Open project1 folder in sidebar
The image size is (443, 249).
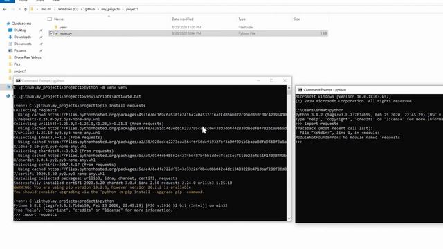tap(20, 71)
